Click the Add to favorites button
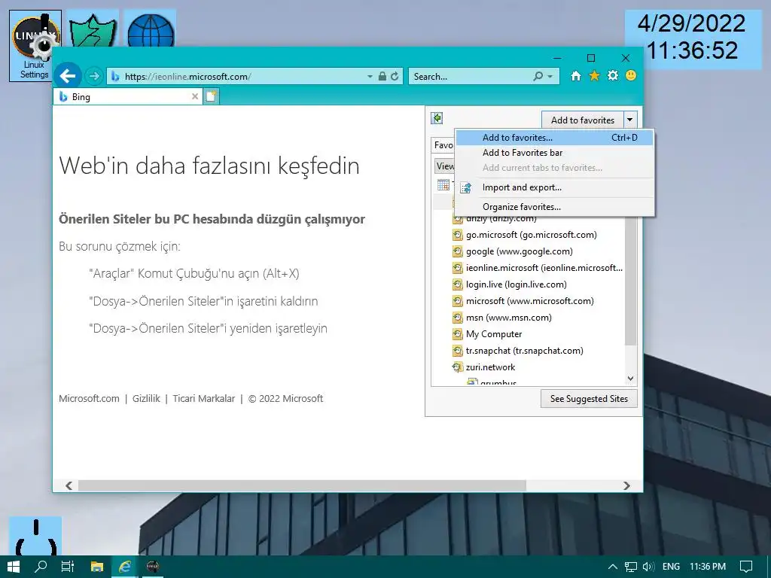The height and width of the screenshot is (578, 771). [582, 120]
